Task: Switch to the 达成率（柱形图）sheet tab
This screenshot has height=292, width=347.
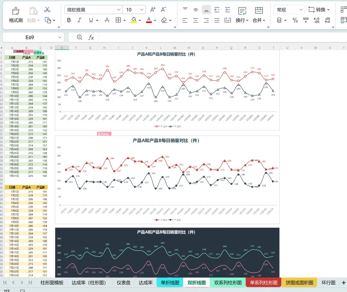Action: (89, 282)
